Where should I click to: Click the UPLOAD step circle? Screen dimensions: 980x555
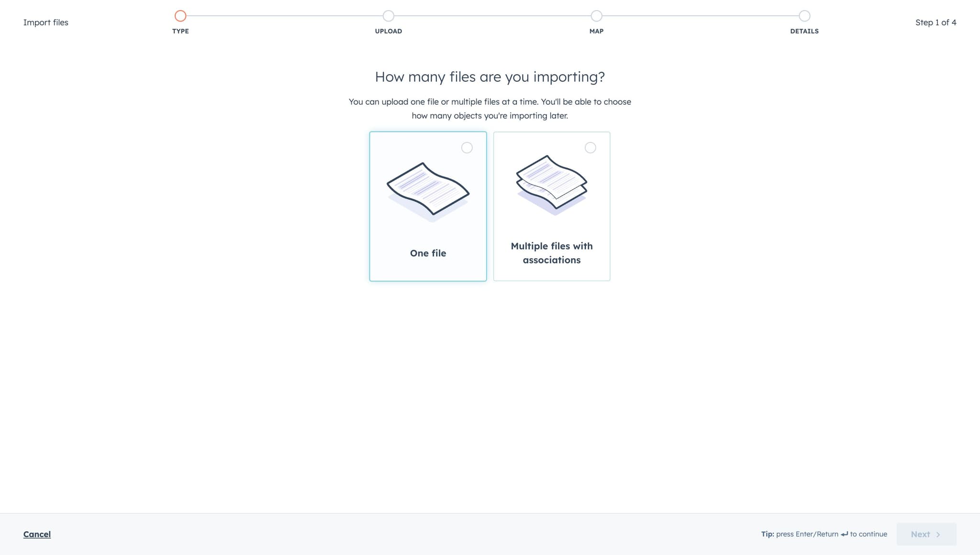pyautogui.click(x=388, y=16)
